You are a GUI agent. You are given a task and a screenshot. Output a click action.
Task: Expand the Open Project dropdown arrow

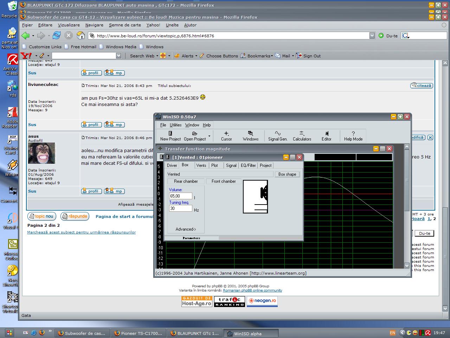[209, 136]
